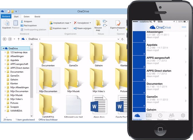This screenshot has width=193, height=140.
Task: Click Pad kopiëren in ribbon
Action: [29, 25]
